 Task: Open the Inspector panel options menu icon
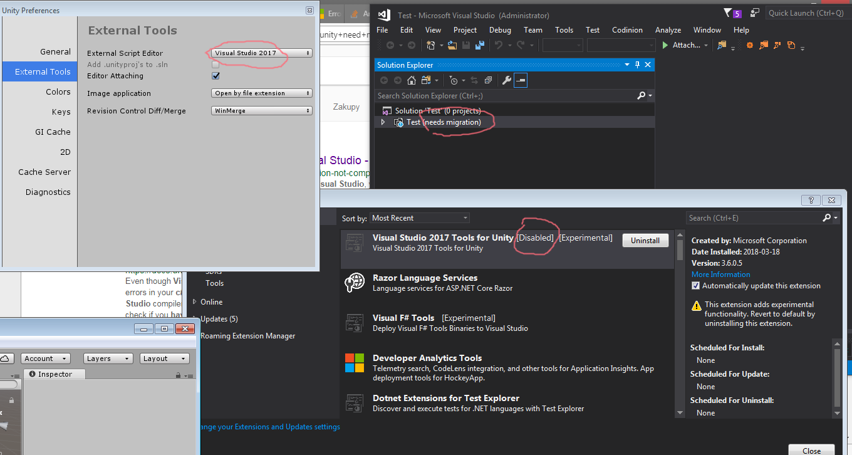(189, 375)
